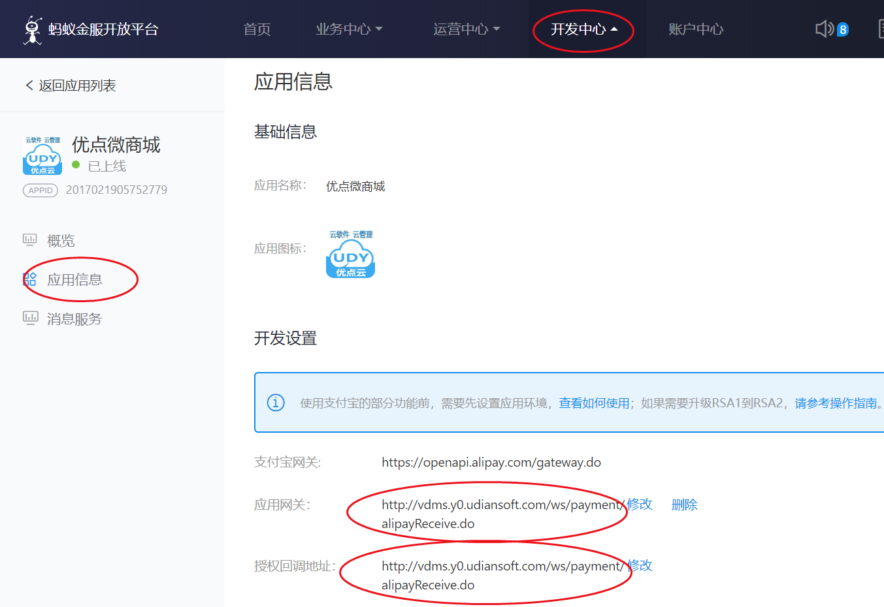Select 概览 in the sidebar menu

61,241
